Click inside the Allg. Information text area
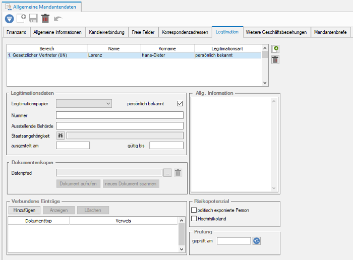 231,145
